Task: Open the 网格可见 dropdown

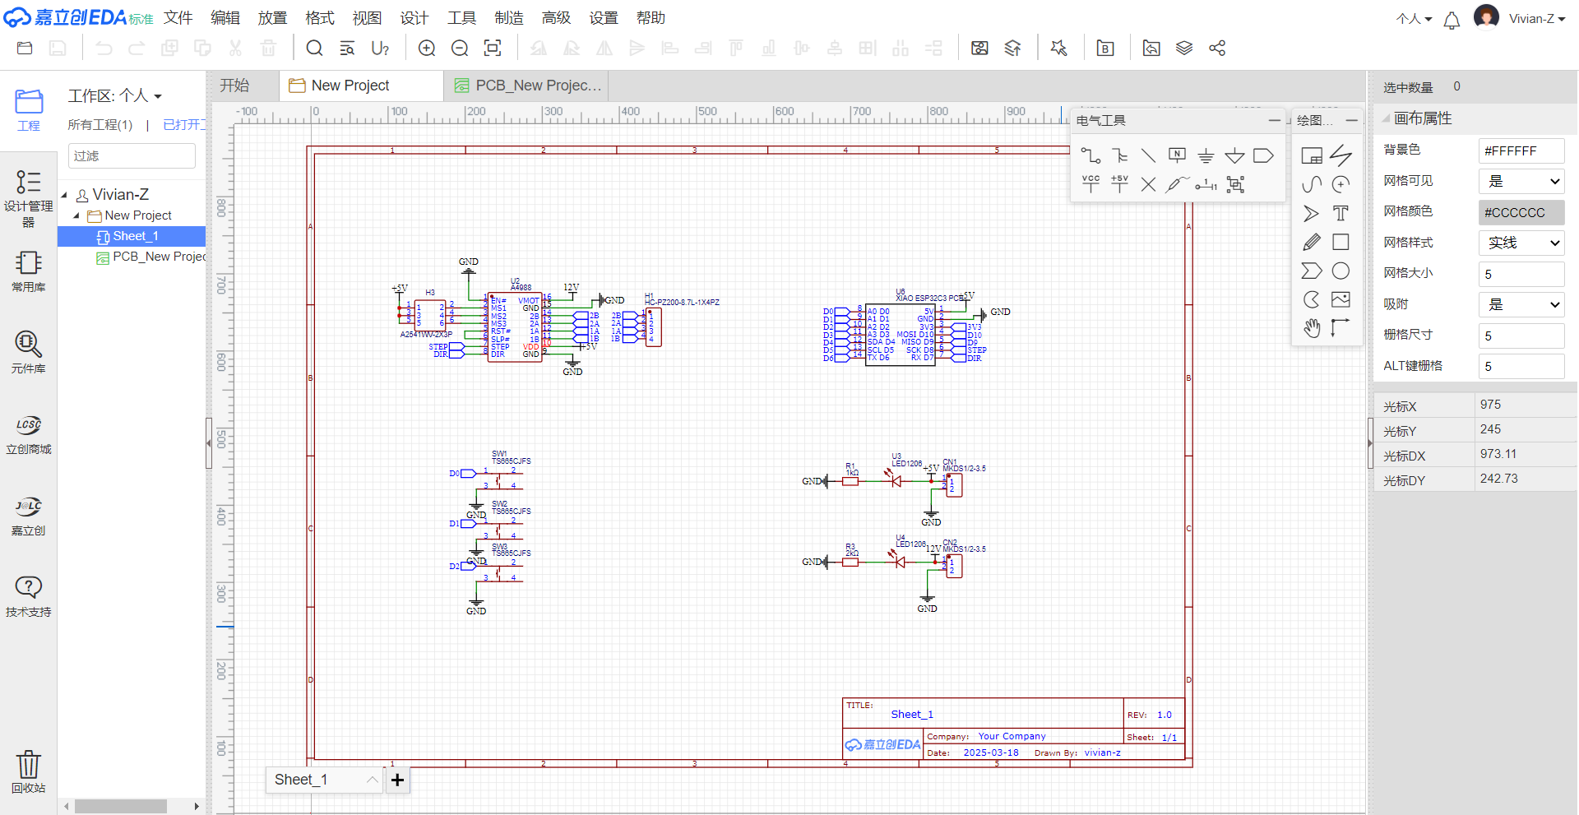Action: coord(1521,181)
